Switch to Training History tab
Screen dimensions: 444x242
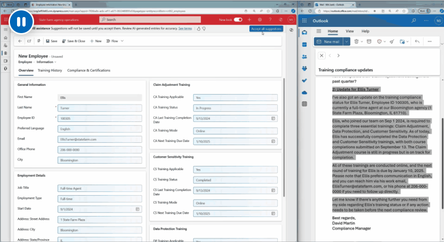[50, 70]
